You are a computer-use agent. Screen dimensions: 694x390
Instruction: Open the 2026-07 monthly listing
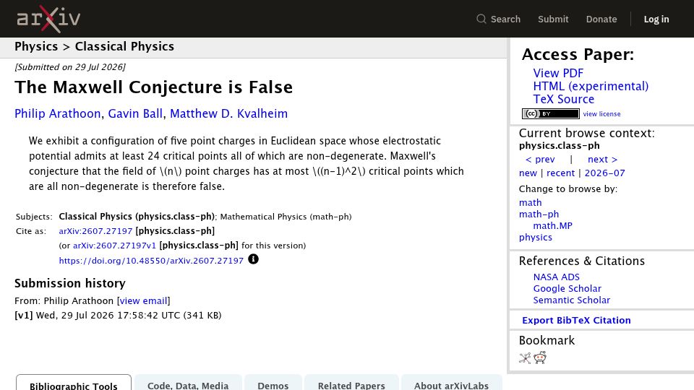pos(604,173)
